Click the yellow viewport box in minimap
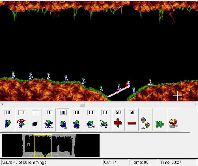 click(x=43, y=146)
